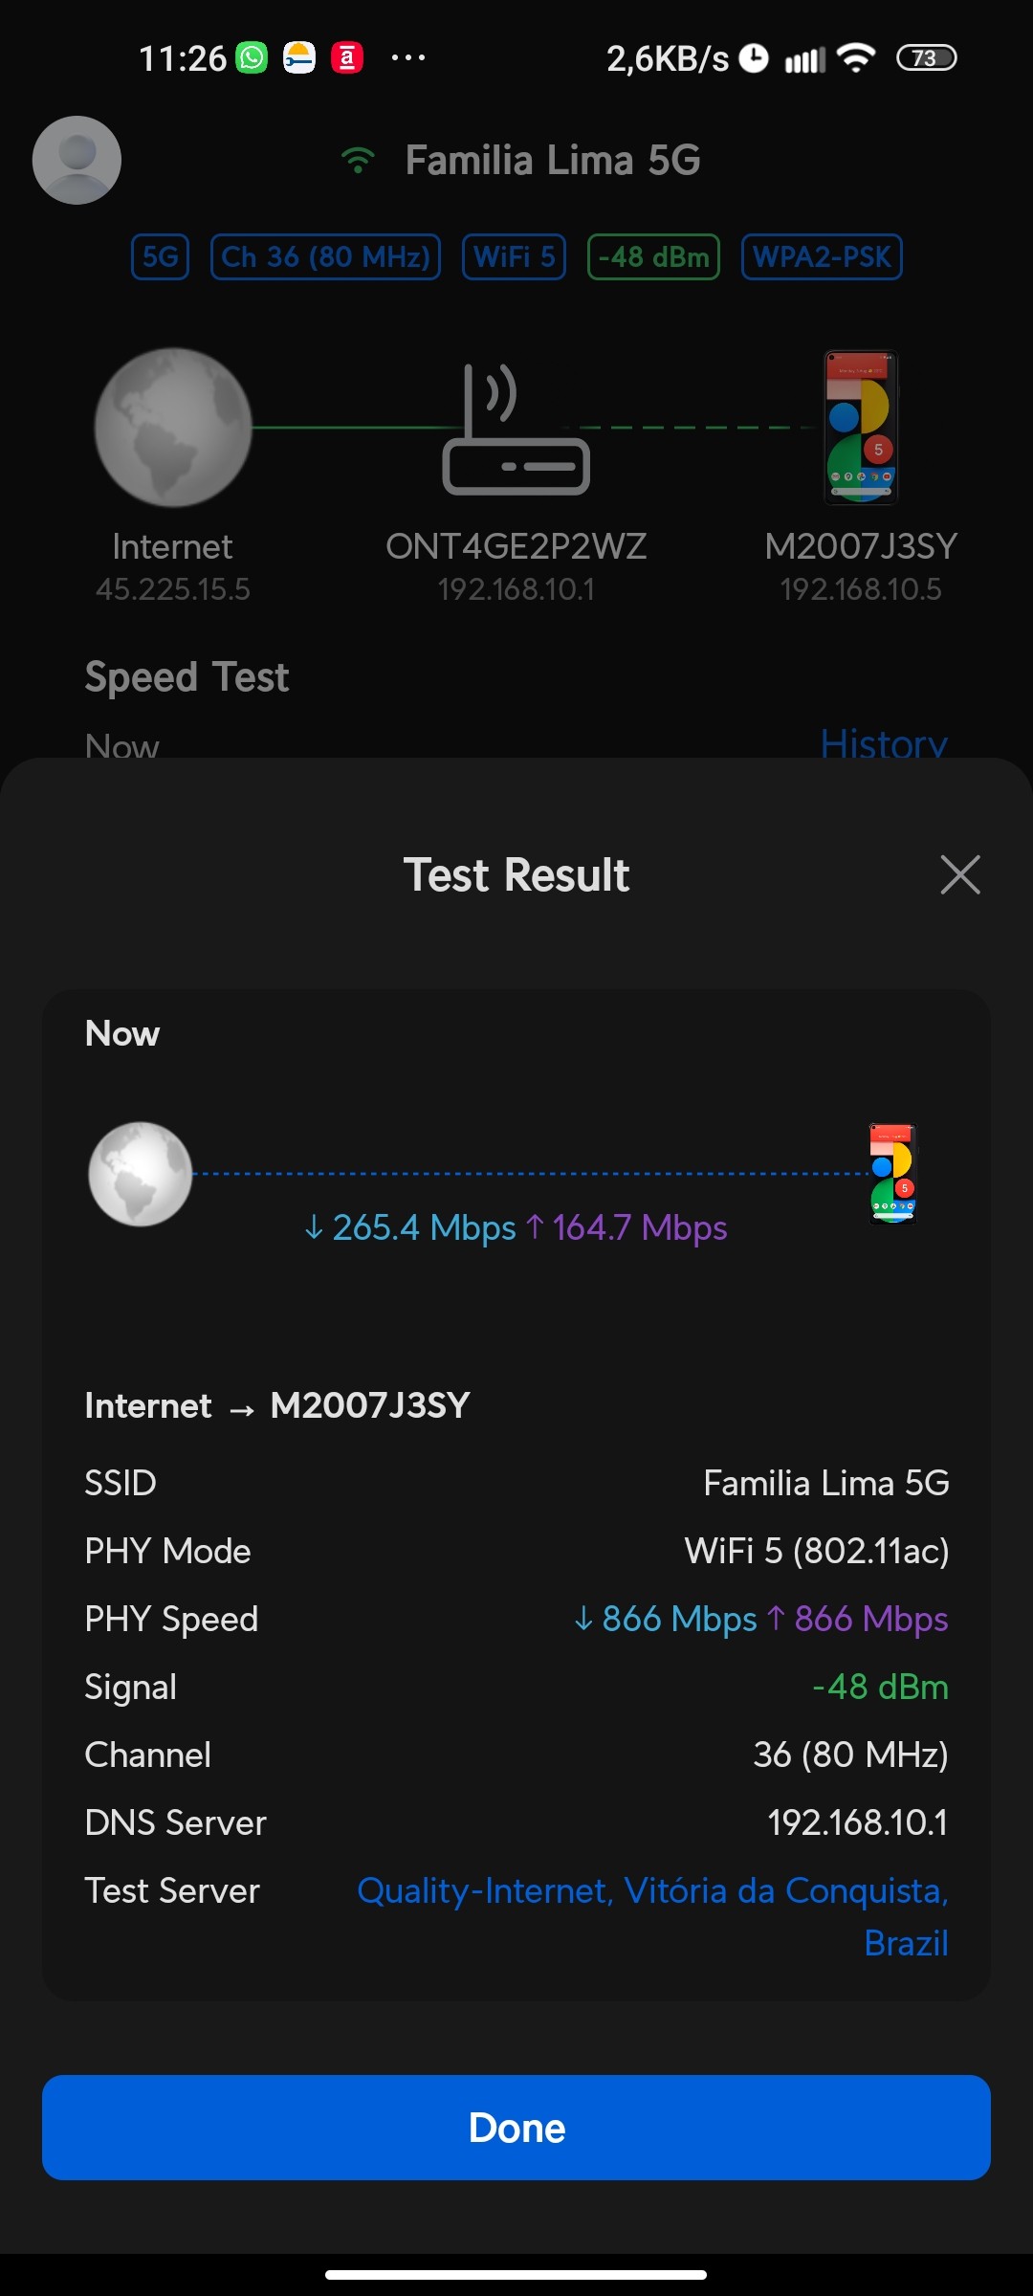
Task: Open the History link
Action: tap(884, 742)
